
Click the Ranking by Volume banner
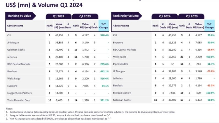[x=126, y=16]
